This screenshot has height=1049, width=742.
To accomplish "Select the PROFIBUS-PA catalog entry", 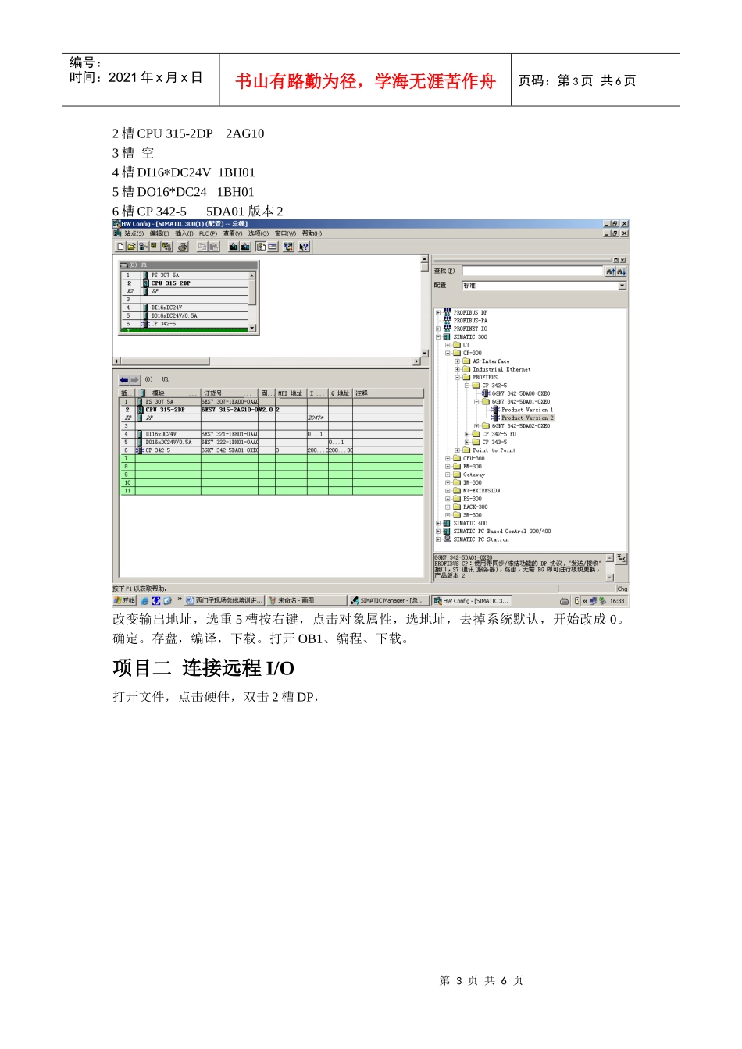I will 470,321.
